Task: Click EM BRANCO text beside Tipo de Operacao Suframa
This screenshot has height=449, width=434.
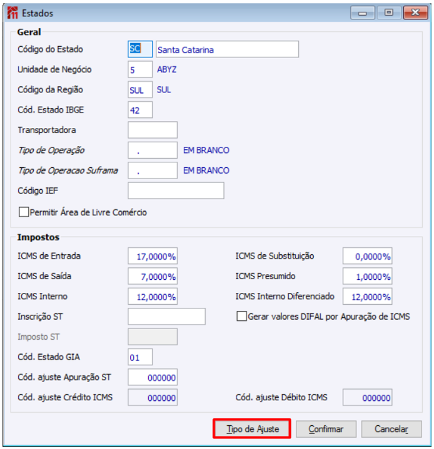Action: (206, 170)
